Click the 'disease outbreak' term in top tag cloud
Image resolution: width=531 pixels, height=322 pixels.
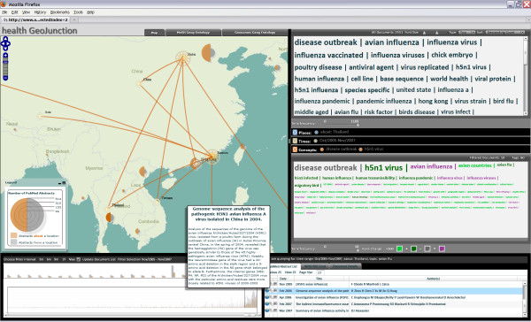(x=326, y=42)
